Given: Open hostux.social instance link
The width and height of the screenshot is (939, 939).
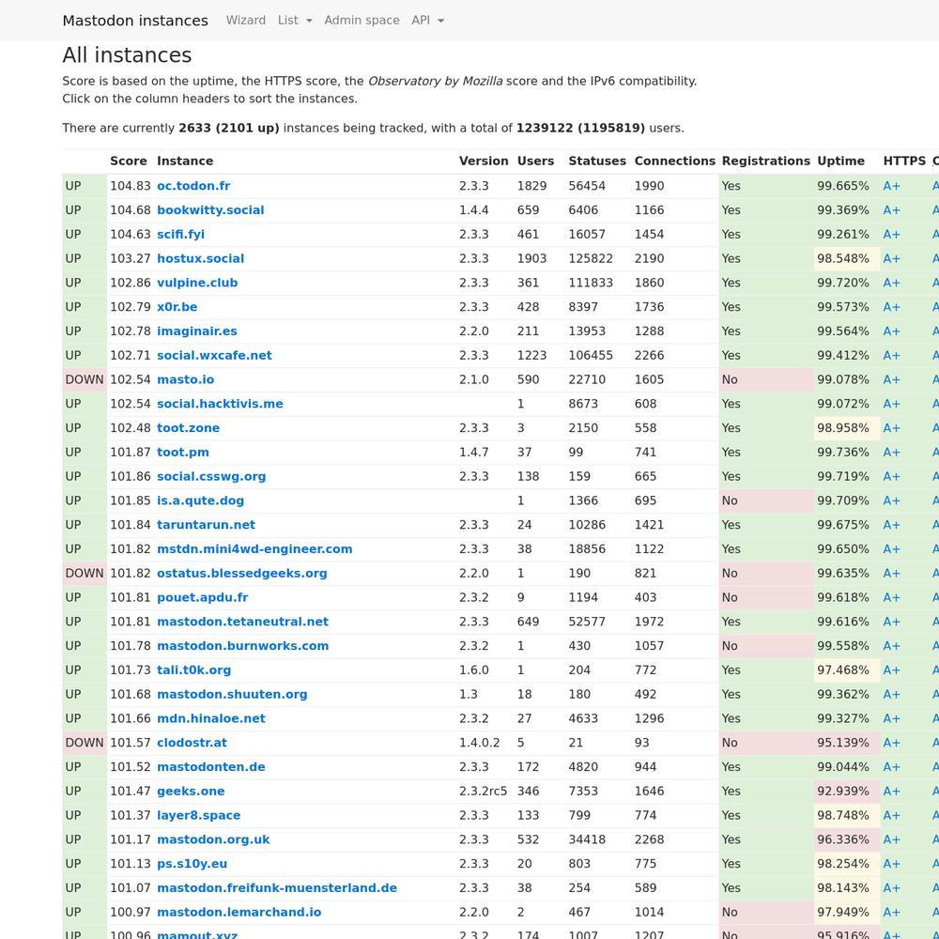Looking at the screenshot, I should click(201, 259).
